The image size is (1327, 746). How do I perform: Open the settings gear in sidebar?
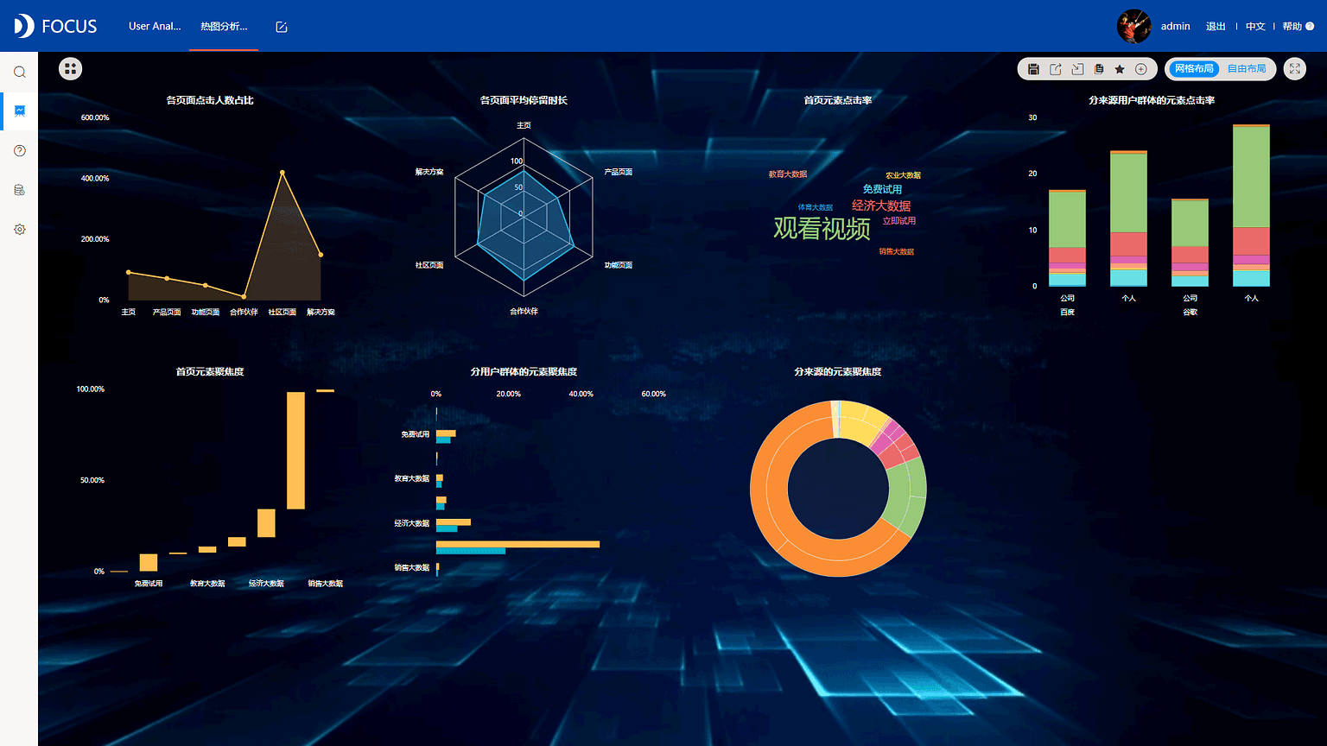pos(19,230)
